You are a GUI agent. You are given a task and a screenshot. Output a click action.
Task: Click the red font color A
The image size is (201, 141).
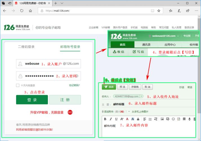pyautogui.click(x=127, y=119)
